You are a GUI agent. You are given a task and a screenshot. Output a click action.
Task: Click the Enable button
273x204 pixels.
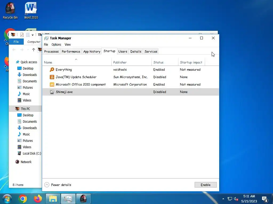(x=206, y=185)
